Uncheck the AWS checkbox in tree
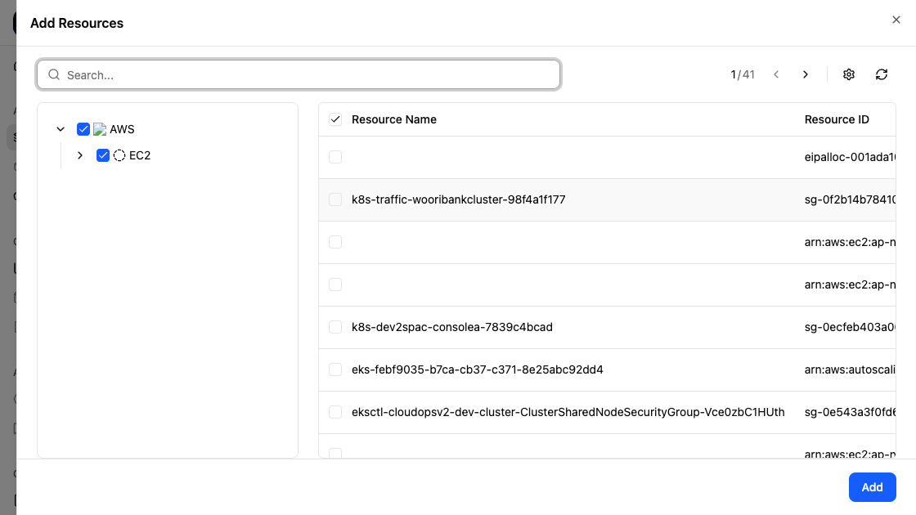 tap(83, 129)
